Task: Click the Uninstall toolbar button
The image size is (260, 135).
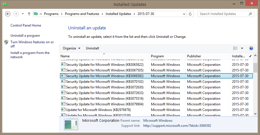Action: tap(92, 48)
